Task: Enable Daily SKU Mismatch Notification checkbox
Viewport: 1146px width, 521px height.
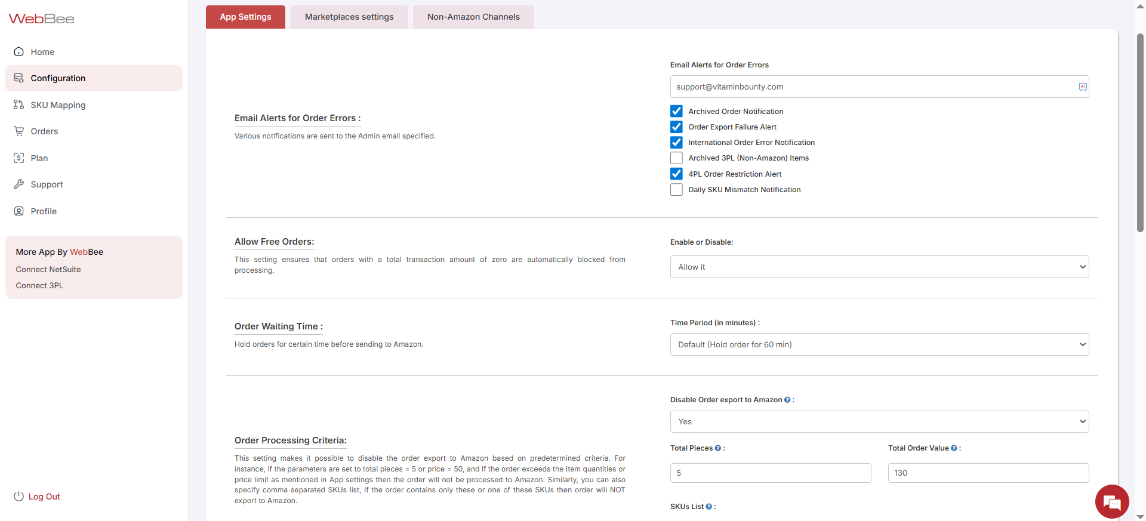Action: coord(676,190)
